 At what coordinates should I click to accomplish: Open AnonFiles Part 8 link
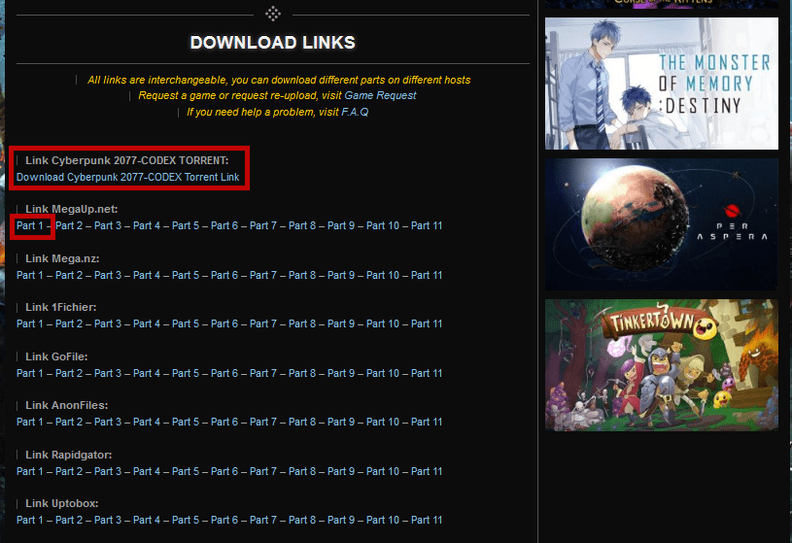(302, 422)
